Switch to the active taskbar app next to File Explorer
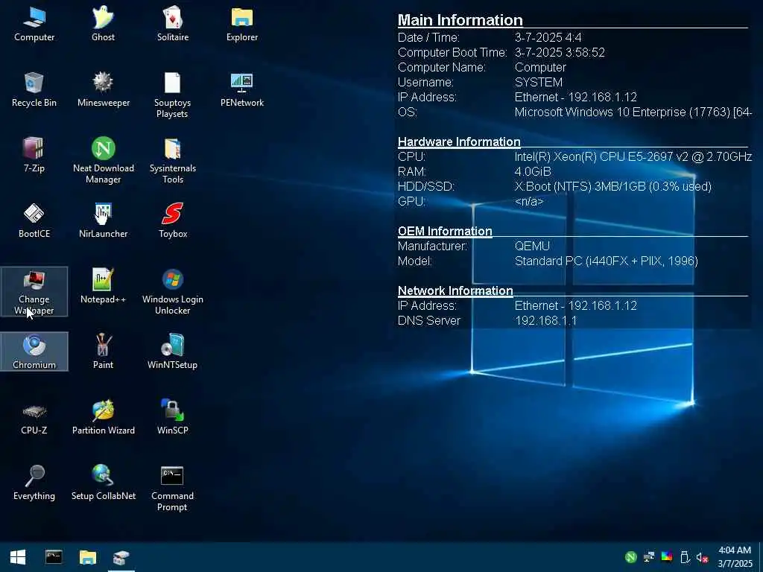Screen dimensions: 763x572 [121, 557]
